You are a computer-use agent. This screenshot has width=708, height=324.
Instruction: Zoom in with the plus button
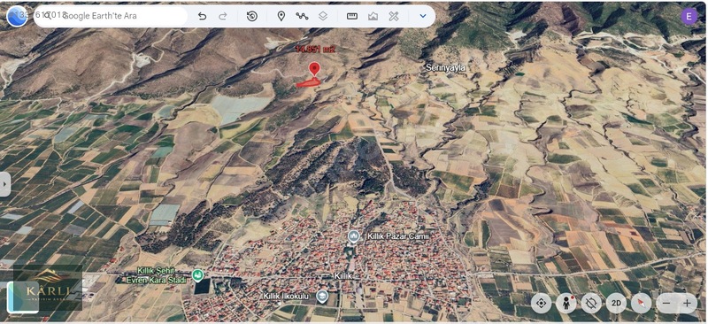(688, 304)
